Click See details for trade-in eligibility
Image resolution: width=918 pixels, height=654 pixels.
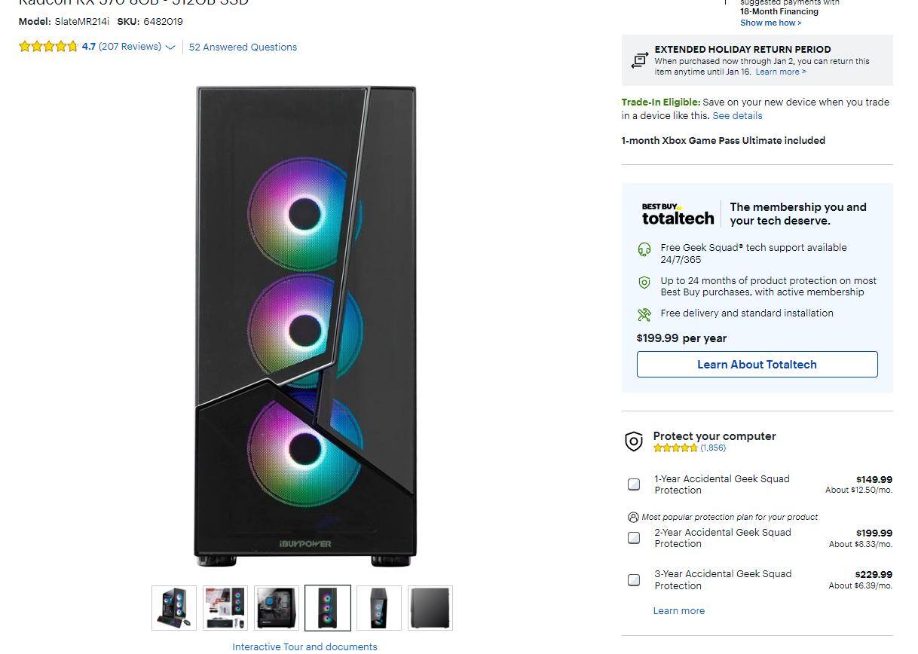(736, 115)
